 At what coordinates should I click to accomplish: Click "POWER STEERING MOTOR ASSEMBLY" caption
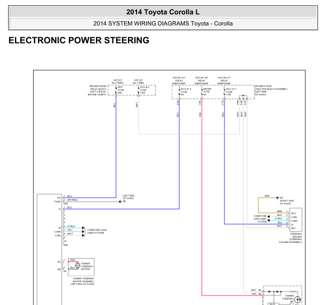point(83,281)
